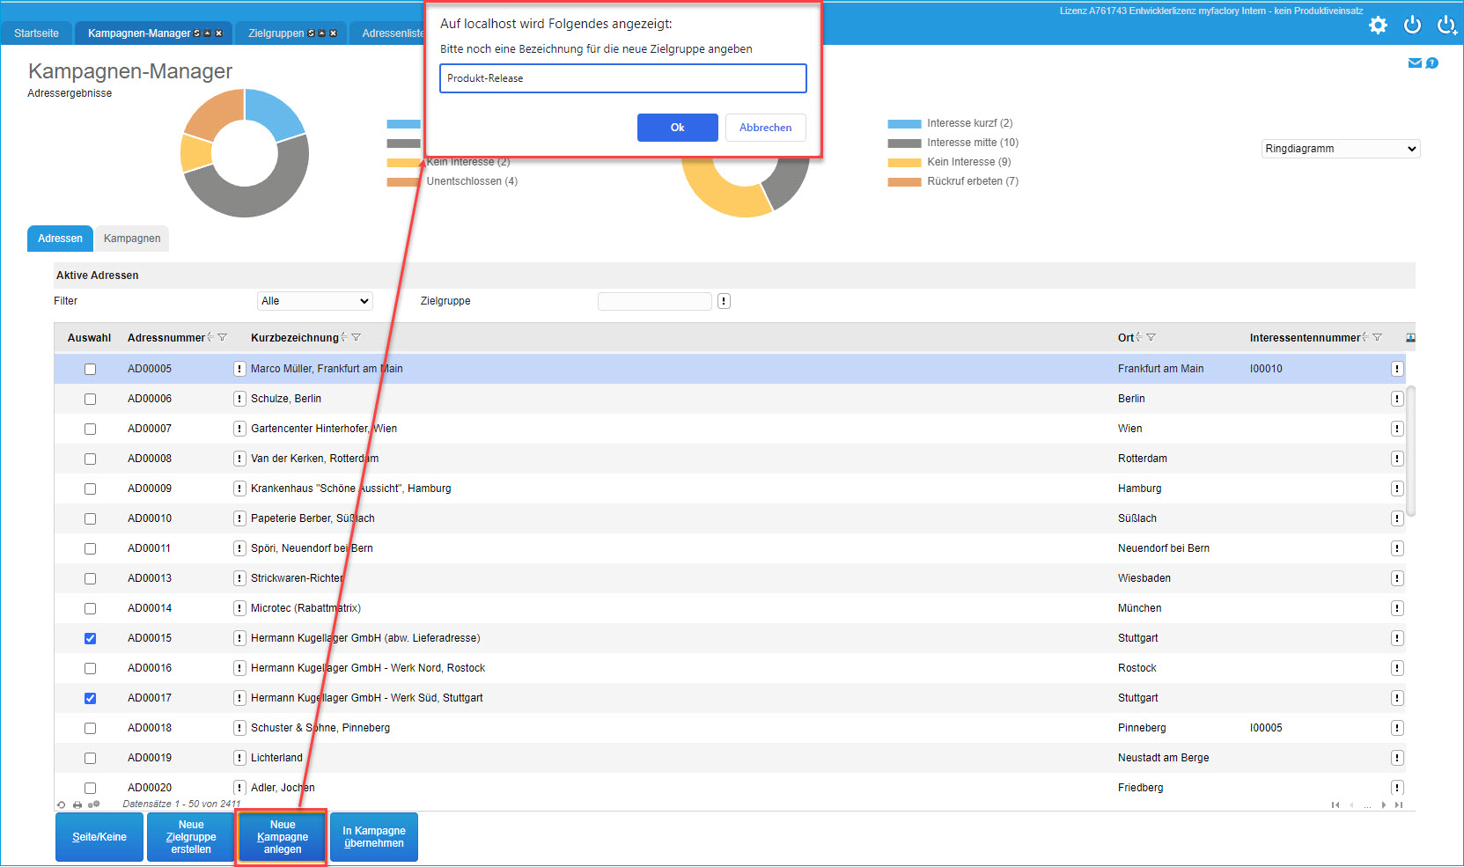The image size is (1464, 867).
Task: Switch to the Kampagnen tab
Action: tap(132, 239)
